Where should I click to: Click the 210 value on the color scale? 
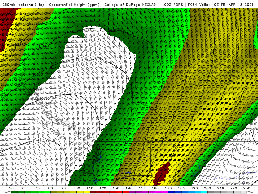tap(221, 188)
